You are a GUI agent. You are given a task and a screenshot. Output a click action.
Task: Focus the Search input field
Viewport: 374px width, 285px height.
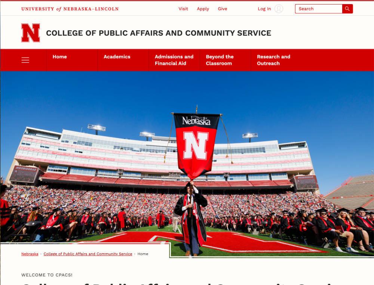319,9
